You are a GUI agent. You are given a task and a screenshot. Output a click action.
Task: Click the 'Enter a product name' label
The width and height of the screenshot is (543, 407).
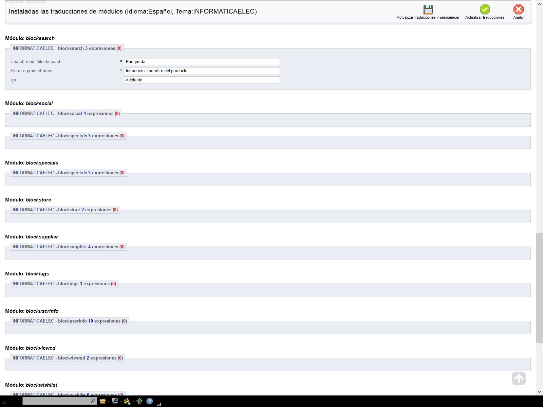[x=32, y=71]
